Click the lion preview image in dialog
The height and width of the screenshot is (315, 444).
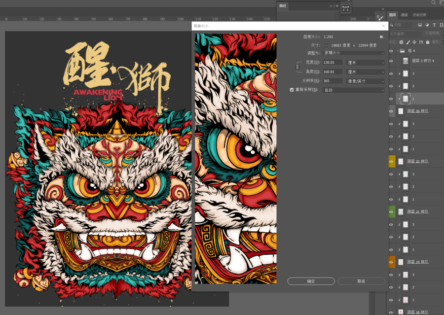pos(236,159)
